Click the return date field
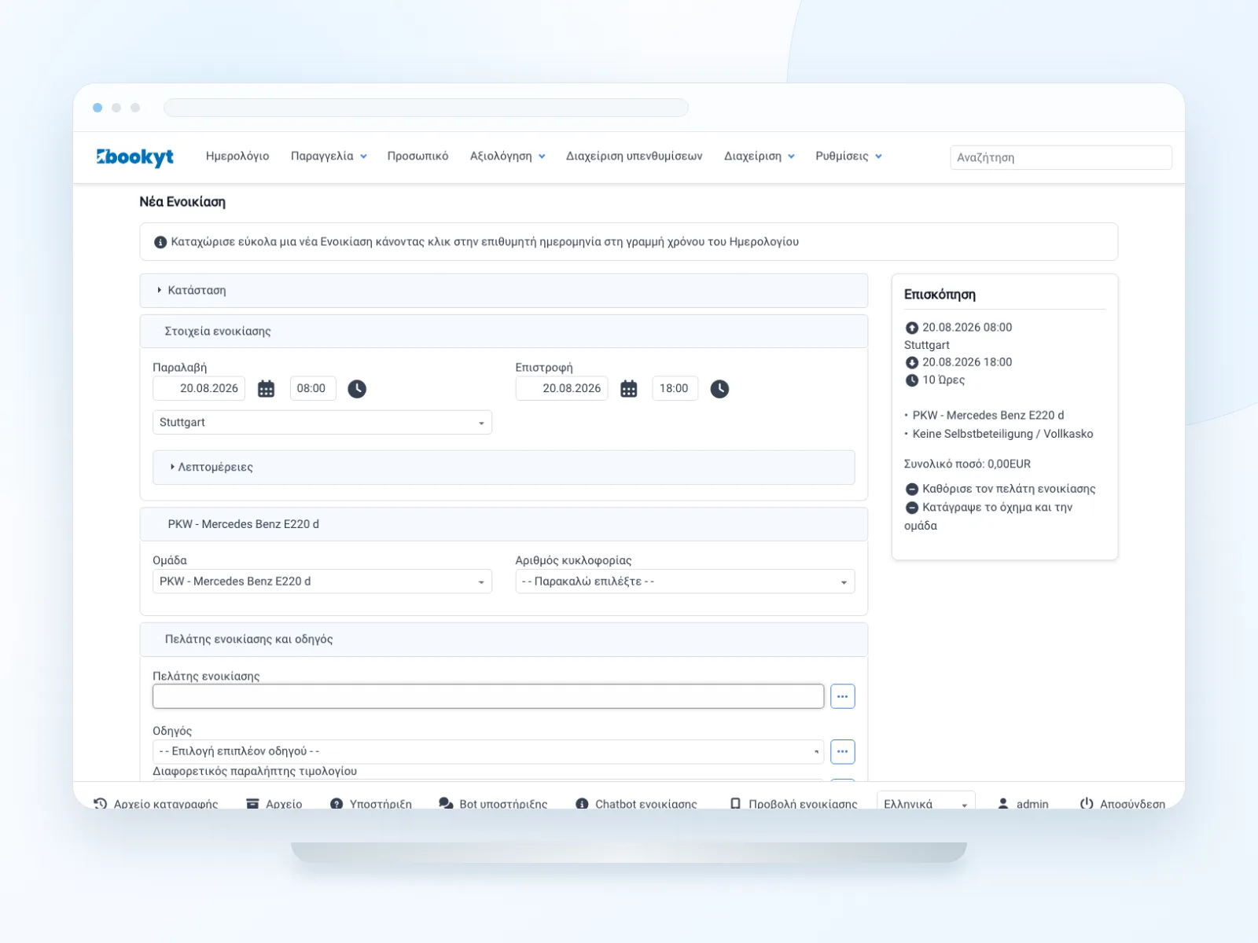The width and height of the screenshot is (1258, 943). pyautogui.click(x=561, y=388)
